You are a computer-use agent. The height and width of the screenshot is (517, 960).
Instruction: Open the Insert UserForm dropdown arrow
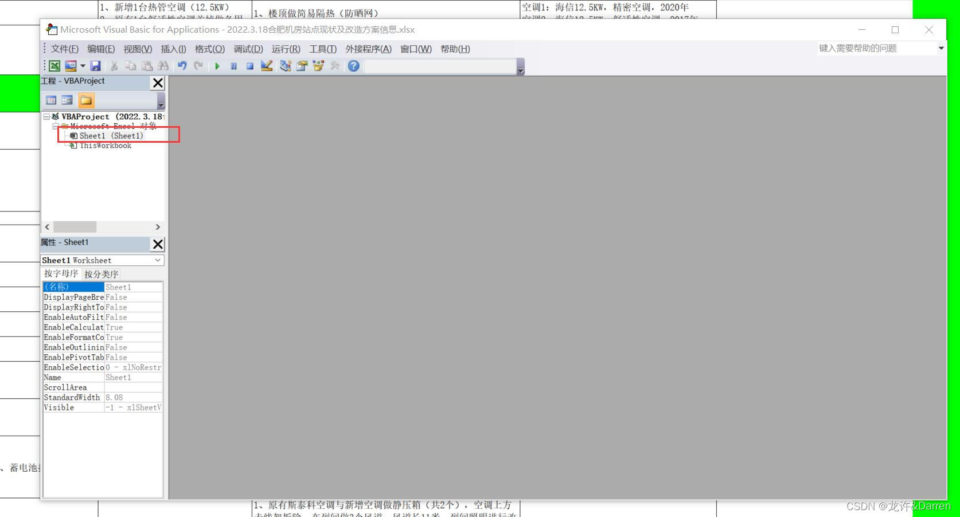[83, 66]
